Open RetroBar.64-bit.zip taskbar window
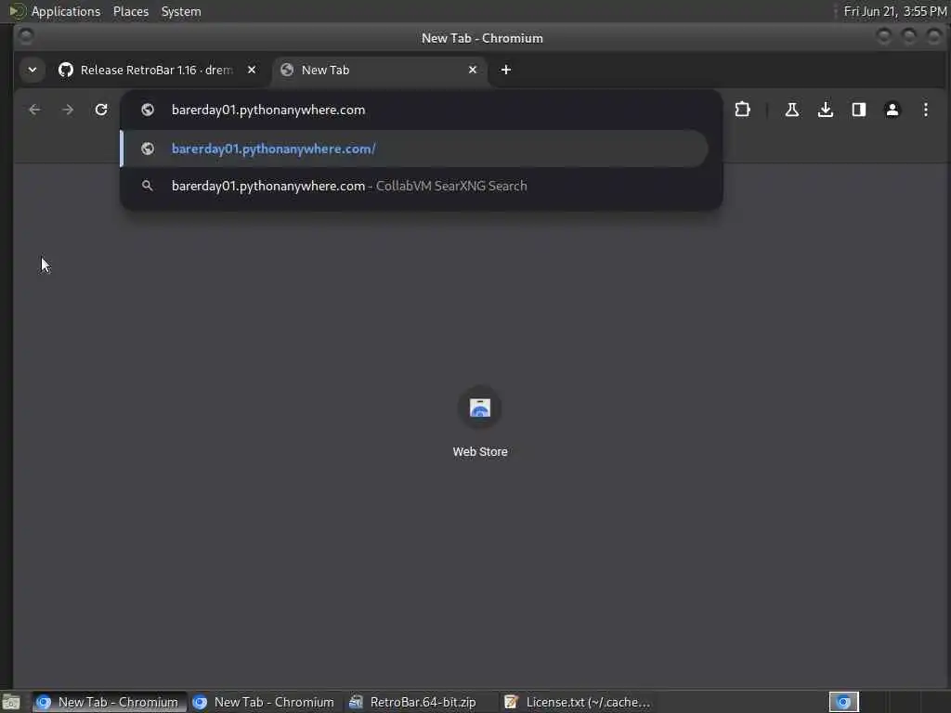The height and width of the screenshot is (713, 951). 419,702
